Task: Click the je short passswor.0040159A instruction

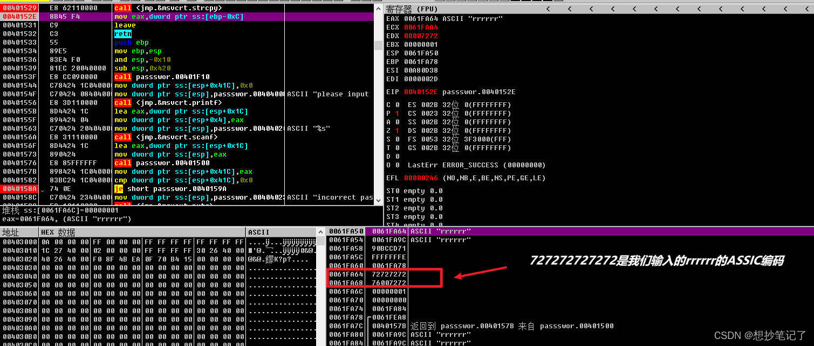Action: [170, 189]
